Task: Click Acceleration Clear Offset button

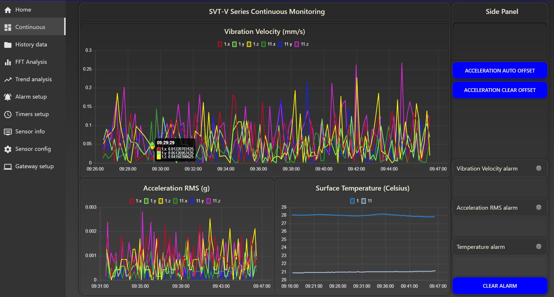Action: [x=500, y=90]
